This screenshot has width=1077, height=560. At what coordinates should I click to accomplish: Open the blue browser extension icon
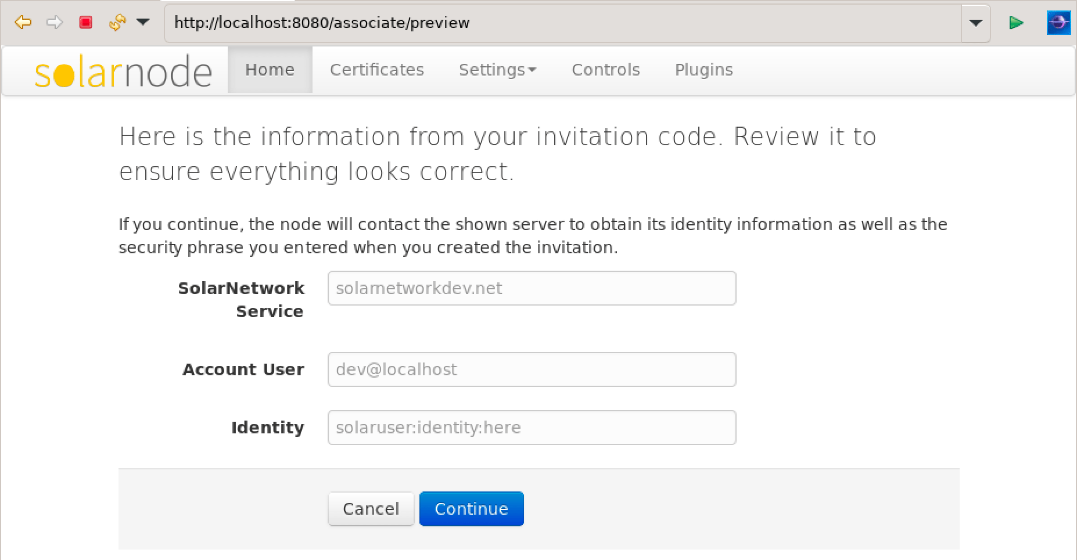point(1059,22)
